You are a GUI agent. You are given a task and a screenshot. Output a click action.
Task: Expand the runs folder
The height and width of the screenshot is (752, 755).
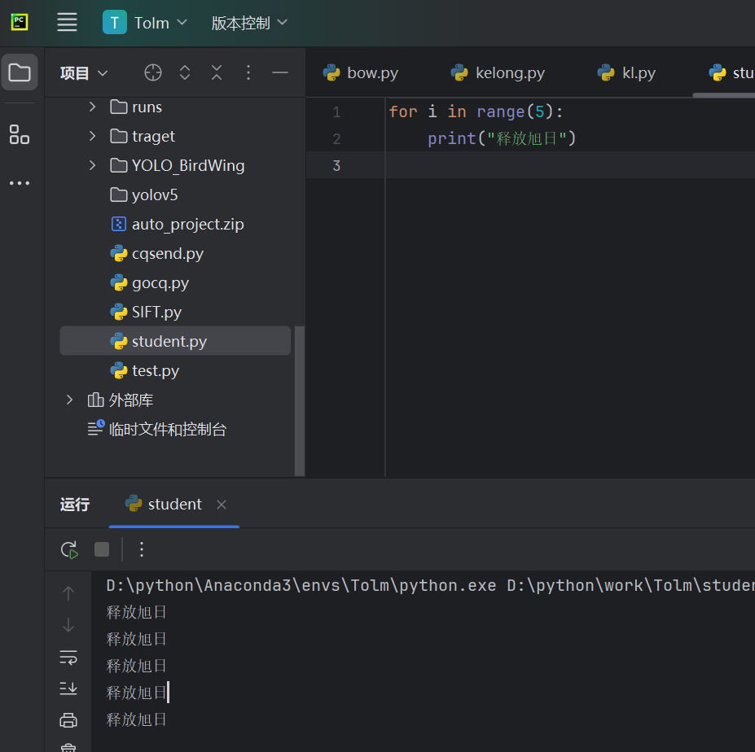tap(92, 107)
